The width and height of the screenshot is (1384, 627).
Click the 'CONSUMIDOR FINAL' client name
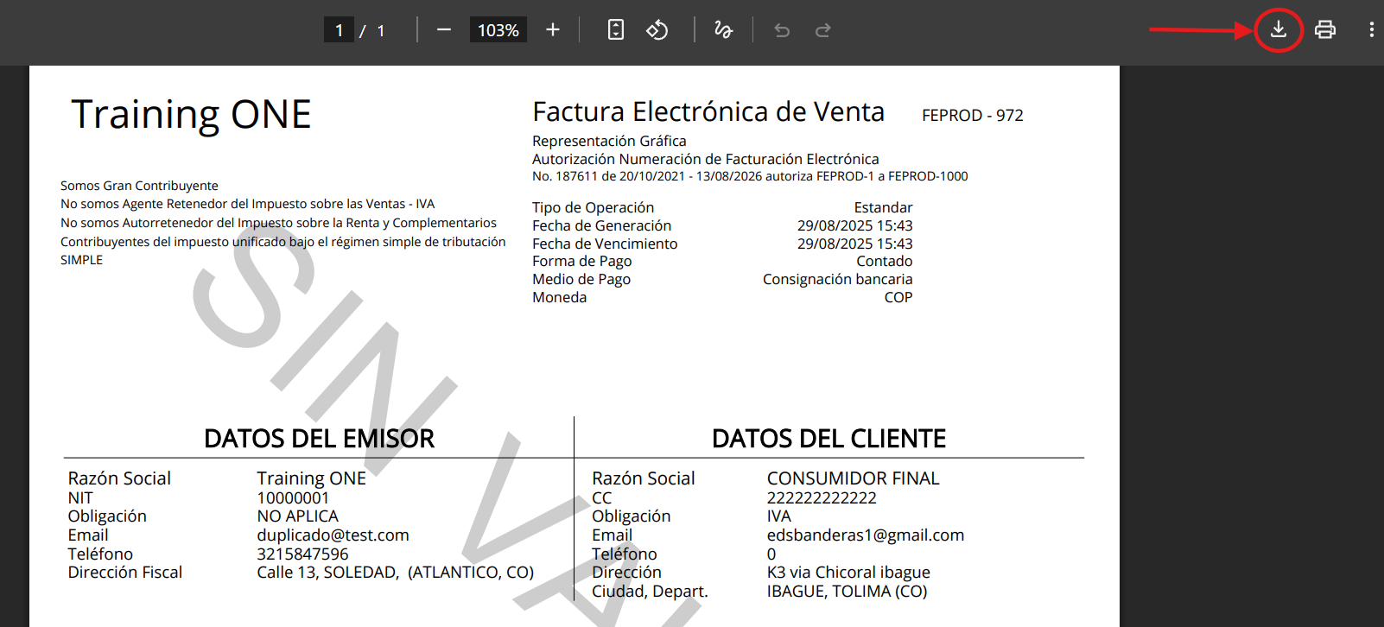pyautogui.click(x=853, y=478)
